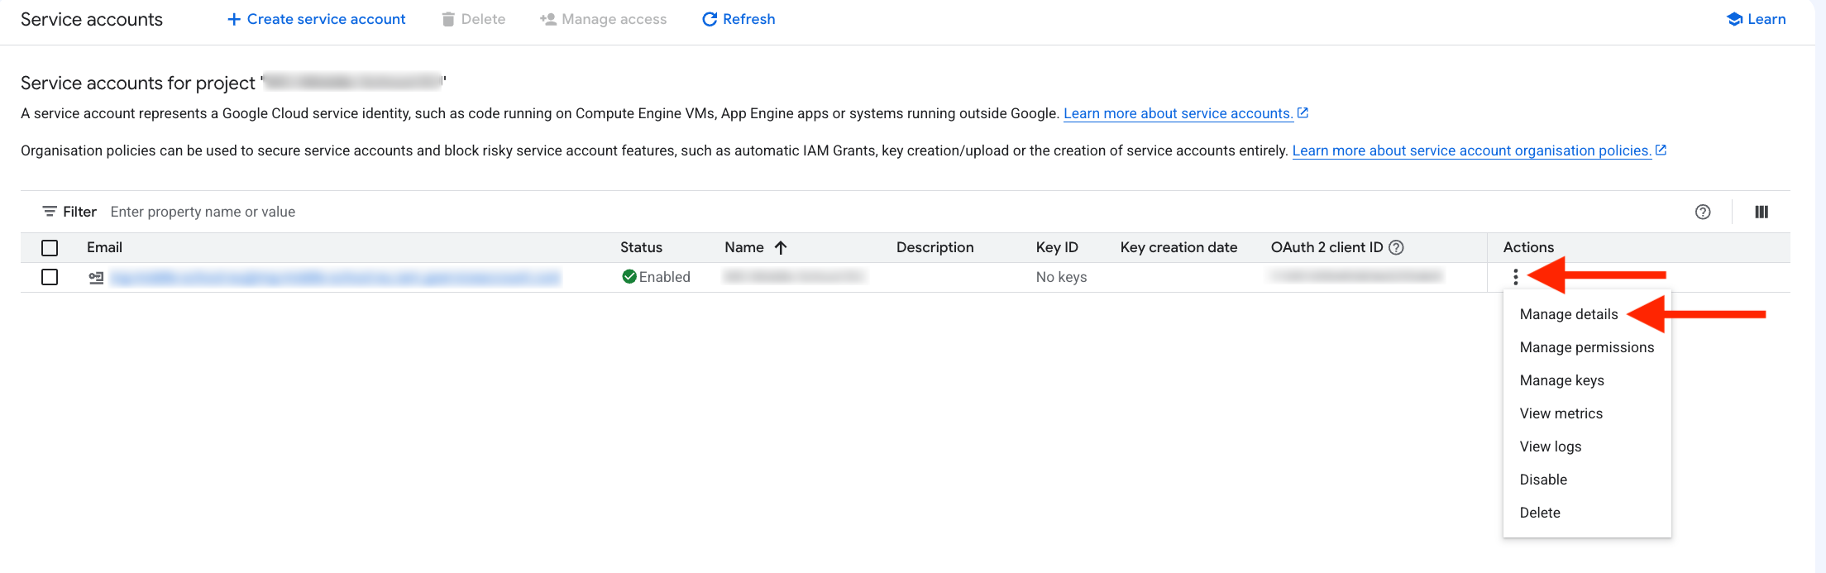Image resolution: width=1826 pixels, height=573 pixels.
Task: Click the table help question mark icon
Action: [1703, 212]
